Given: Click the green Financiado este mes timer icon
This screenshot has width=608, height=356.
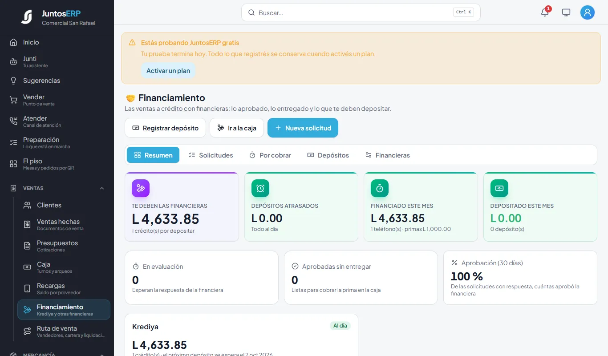Looking at the screenshot, I should [380, 188].
